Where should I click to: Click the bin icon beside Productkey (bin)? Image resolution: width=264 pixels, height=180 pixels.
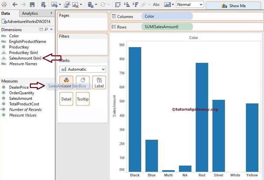[4, 53]
